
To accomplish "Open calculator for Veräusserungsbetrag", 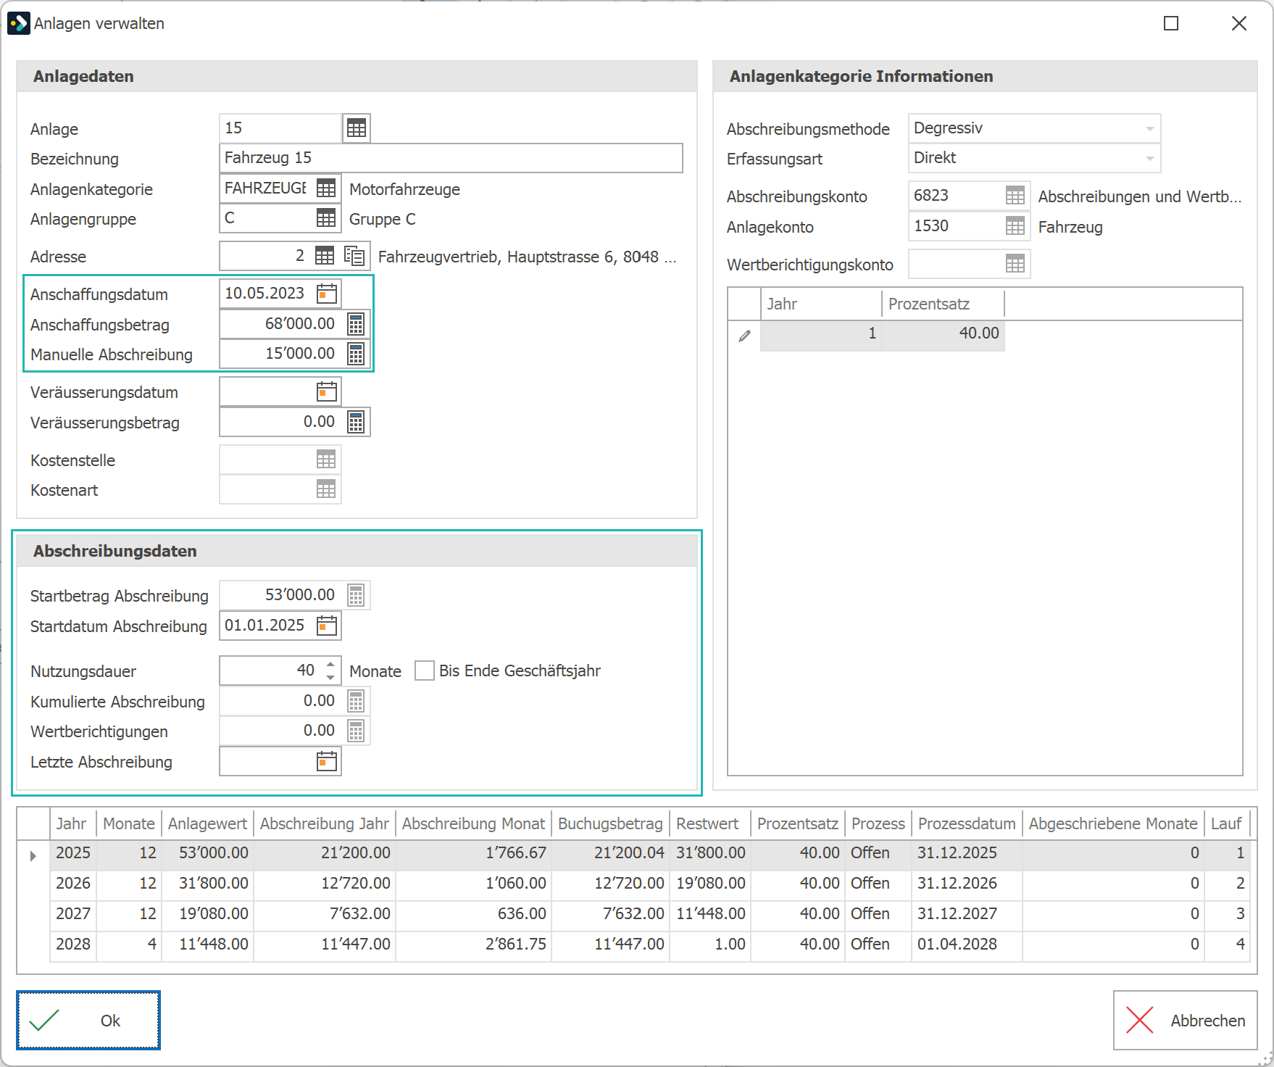I will pos(356,422).
